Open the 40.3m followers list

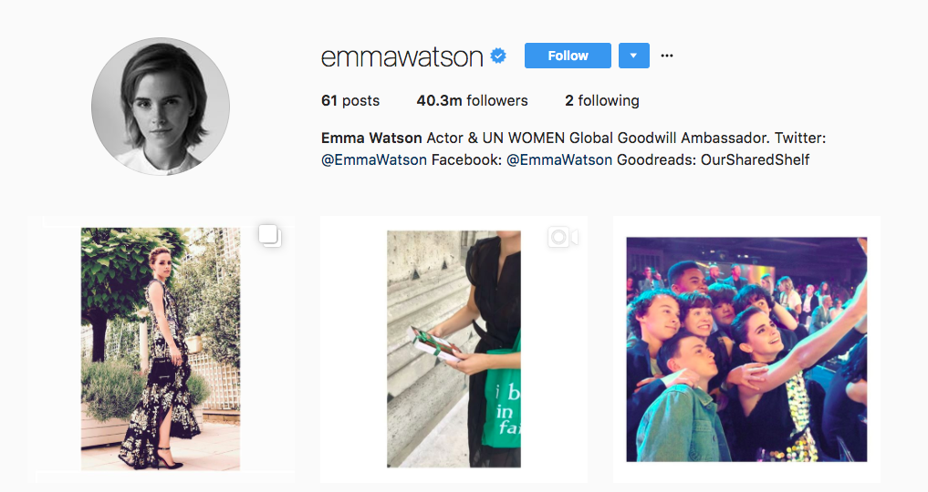[x=472, y=101]
